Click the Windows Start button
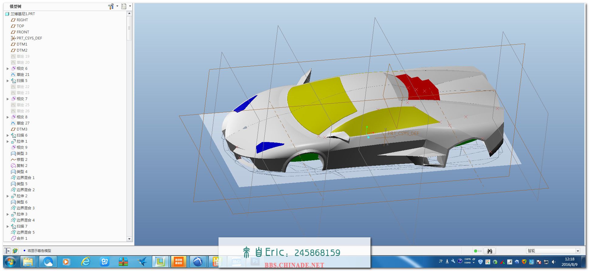 [x=11, y=262]
